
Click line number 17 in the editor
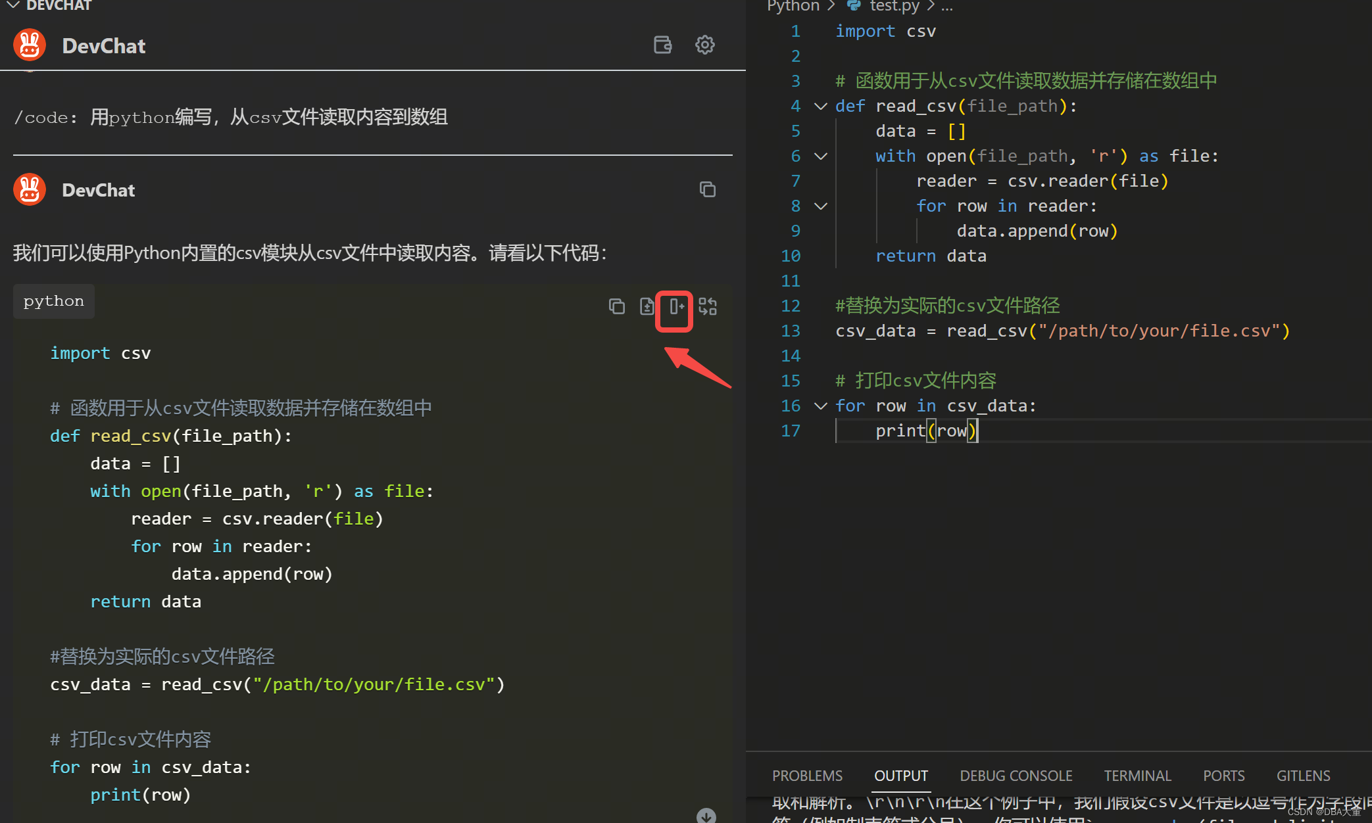tap(791, 431)
